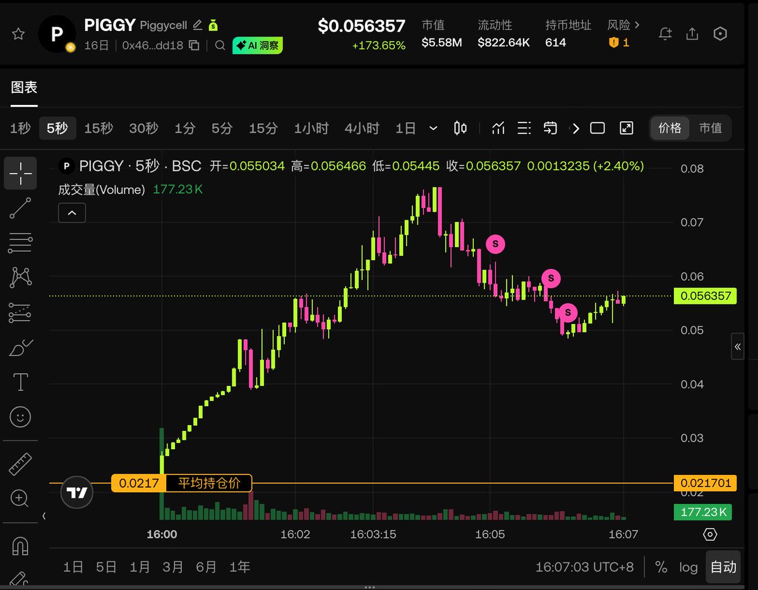Viewport: 758px width, 590px height.
Task: Select the 1日 timeframe in the toolbar
Action: [406, 128]
